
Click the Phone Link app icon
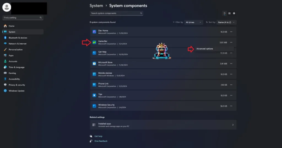[x=94, y=85]
